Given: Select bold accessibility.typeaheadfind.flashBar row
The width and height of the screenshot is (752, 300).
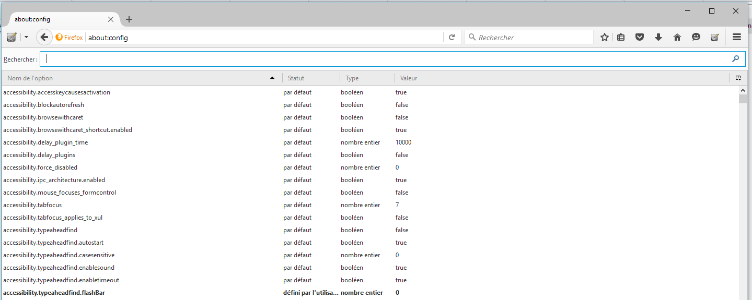Looking at the screenshot, I should tap(370, 293).
